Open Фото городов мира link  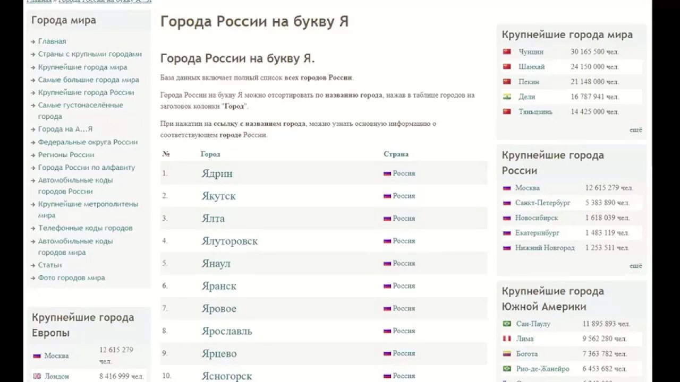pos(72,278)
